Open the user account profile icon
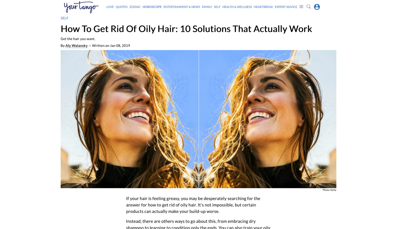Screen dimensions: 397x229 click(x=317, y=7)
